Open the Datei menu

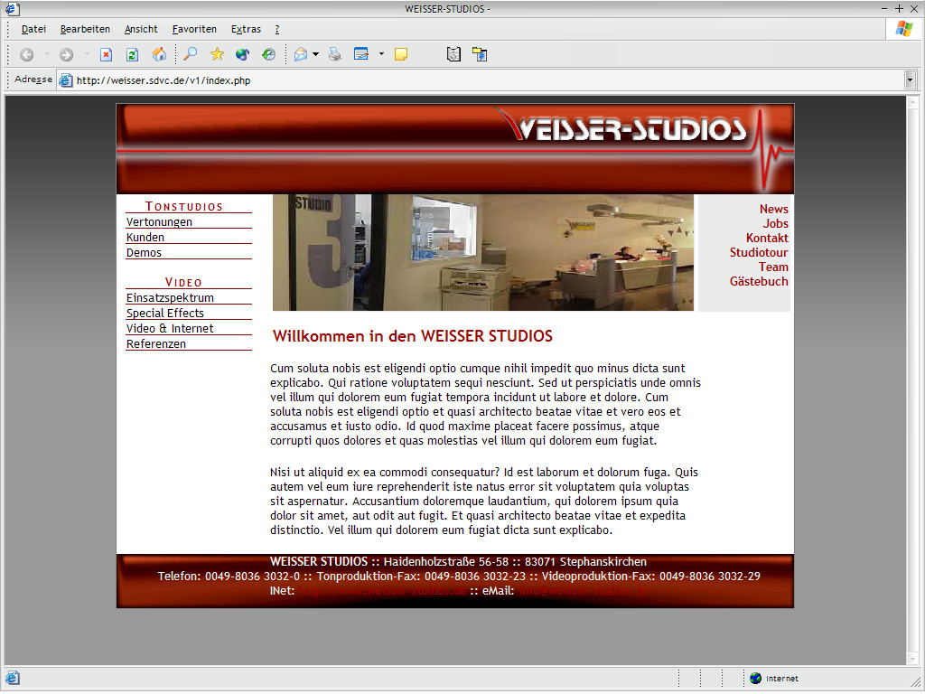pos(33,29)
